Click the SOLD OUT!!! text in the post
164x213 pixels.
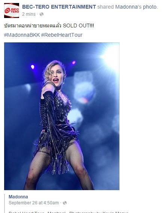(x=78, y=25)
